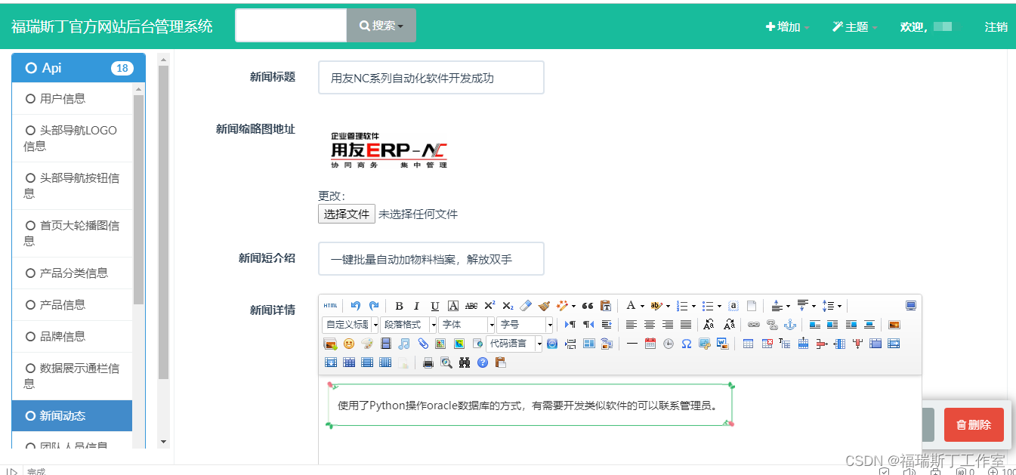Insert a horizontal rule line
1016x475 pixels.
632,344
